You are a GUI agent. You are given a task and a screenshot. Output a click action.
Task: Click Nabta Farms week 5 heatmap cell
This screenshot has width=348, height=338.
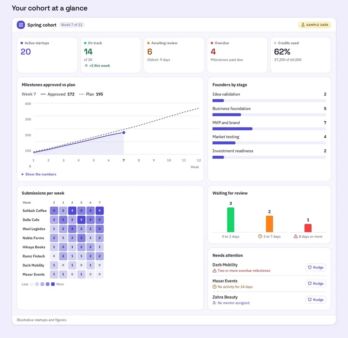[x=81, y=238]
